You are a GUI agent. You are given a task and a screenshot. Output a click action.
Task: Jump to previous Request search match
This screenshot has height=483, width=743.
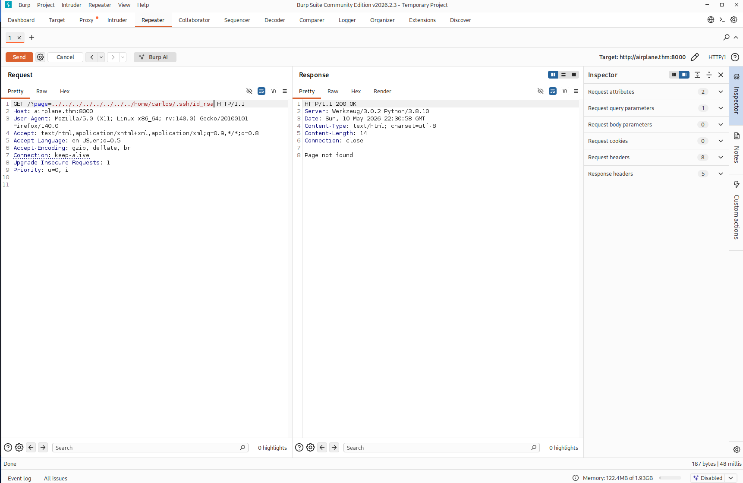tap(31, 448)
